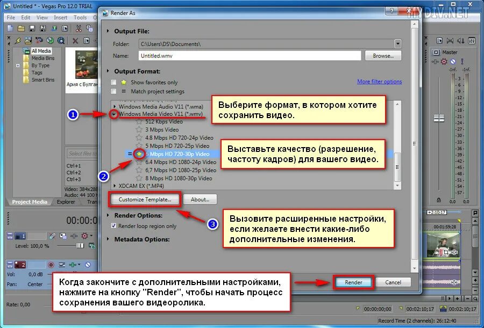Mute audio track 2
The height and width of the screenshot is (328, 484).
pyautogui.click(x=88, y=265)
